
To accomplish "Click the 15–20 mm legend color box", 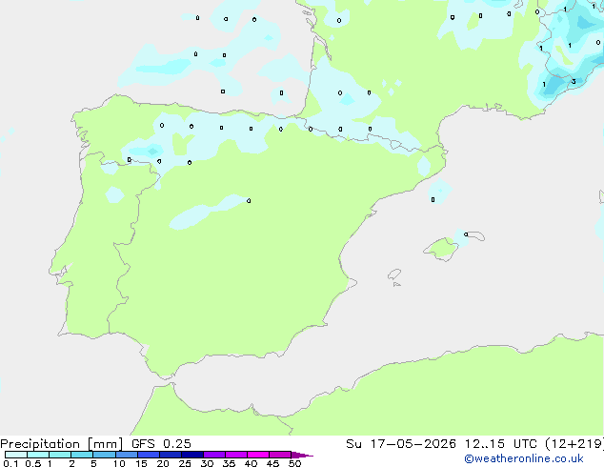I will pyautogui.click(x=148, y=455).
